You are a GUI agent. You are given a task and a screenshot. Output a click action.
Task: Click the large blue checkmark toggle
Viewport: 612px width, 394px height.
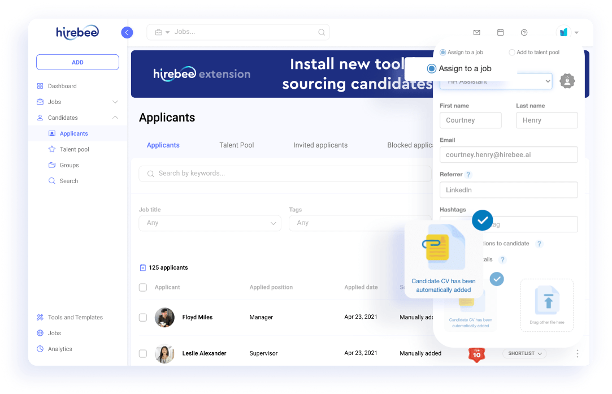[483, 220]
